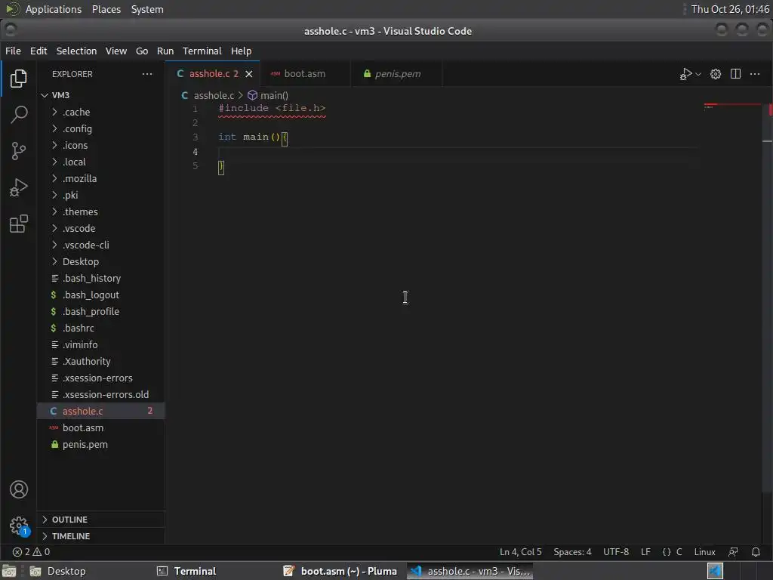The height and width of the screenshot is (580, 773).
Task: Open editor more actions ellipsis
Action: point(755,74)
